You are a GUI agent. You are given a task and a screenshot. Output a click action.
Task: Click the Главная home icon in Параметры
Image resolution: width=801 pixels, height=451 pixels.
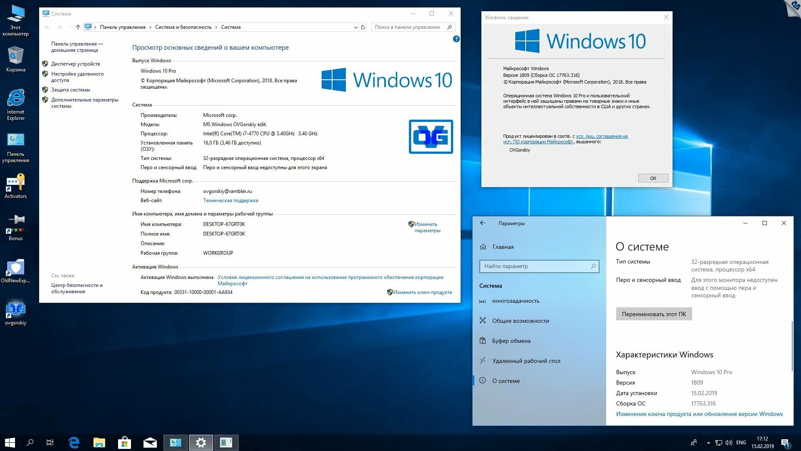click(x=483, y=247)
